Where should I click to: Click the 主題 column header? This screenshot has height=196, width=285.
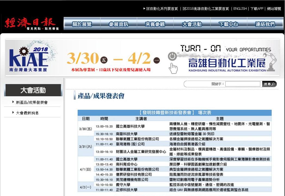pyautogui.click(x=220, y=119)
